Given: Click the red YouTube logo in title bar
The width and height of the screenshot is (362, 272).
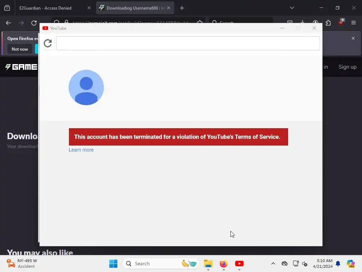Looking at the screenshot, I should pyautogui.click(x=45, y=28).
